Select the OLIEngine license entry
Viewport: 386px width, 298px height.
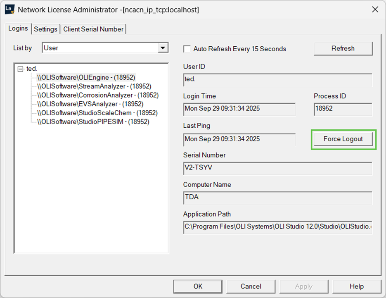(x=86, y=77)
